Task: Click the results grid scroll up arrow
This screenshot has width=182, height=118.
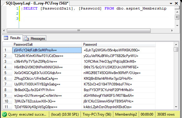Action: click(x=176, y=45)
